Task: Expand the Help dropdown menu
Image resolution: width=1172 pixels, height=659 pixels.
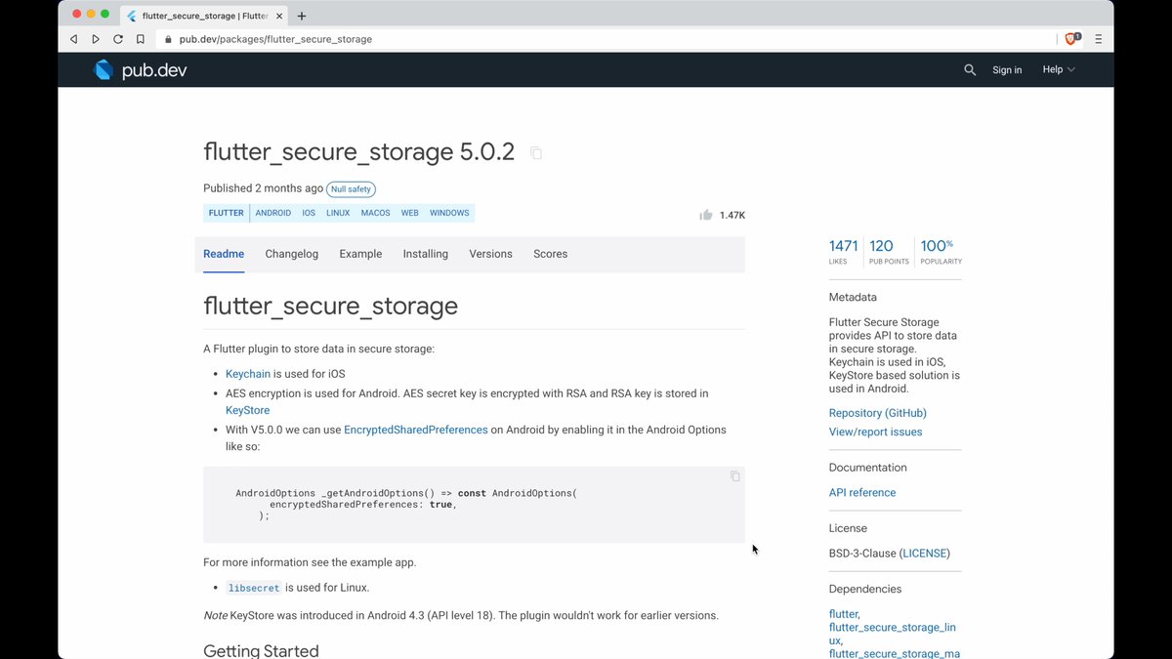Action: tap(1059, 69)
